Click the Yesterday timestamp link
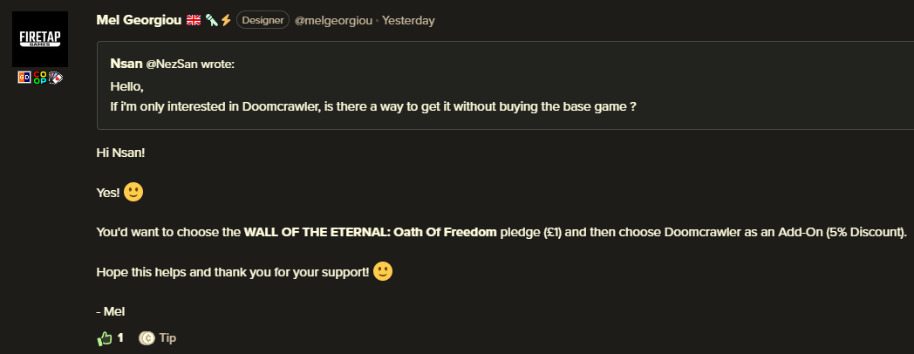Image resolution: width=914 pixels, height=354 pixels. [x=409, y=20]
